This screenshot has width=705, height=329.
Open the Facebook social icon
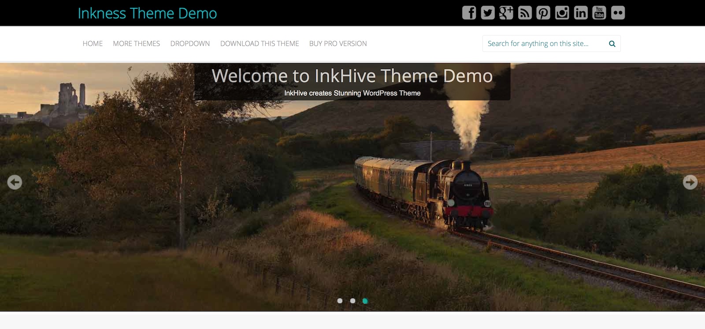(469, 13)
